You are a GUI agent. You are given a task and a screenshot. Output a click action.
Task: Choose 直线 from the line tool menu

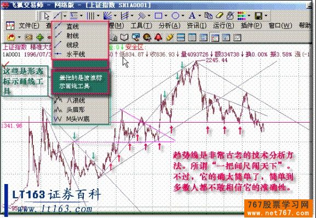tap(72, 26)
